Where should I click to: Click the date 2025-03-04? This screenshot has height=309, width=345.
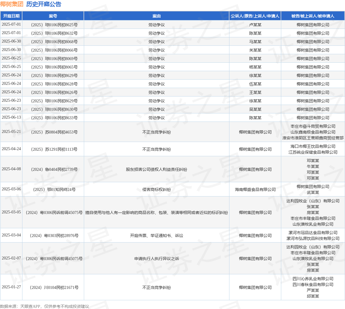tap(11, 235)
